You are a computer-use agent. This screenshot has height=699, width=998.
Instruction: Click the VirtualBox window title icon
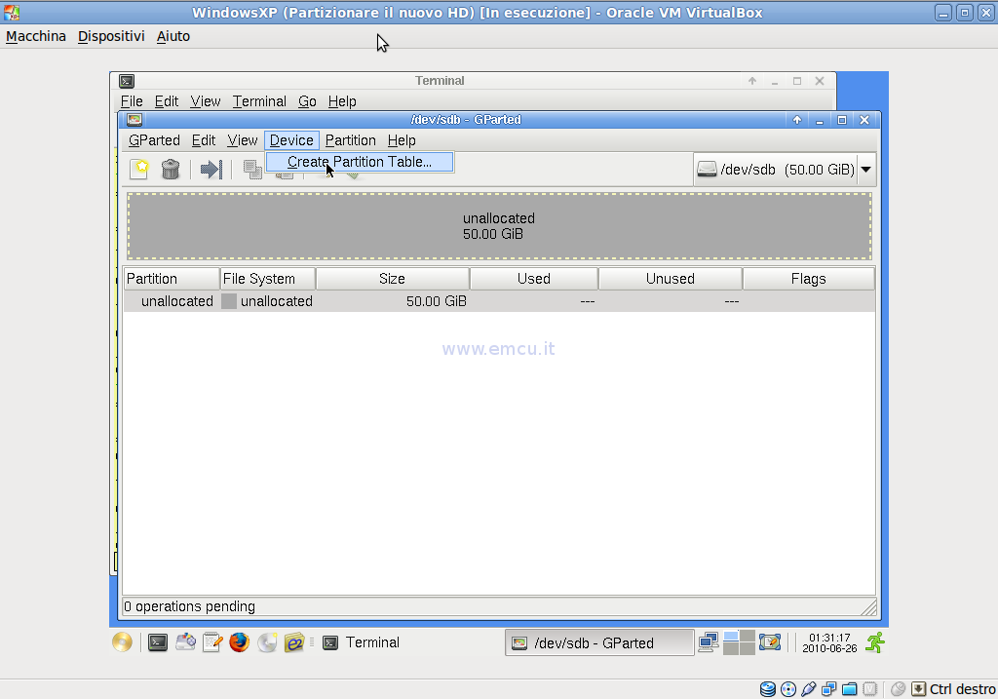click(x=12, y=12)
